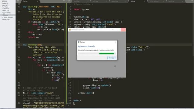Close the *REPL* [python] tab

coord(164,1)
